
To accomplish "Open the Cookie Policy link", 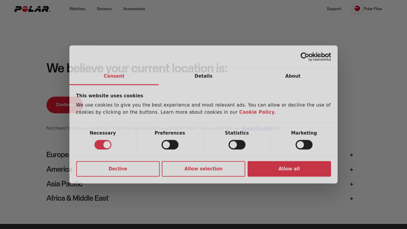I will click(257, 112).
